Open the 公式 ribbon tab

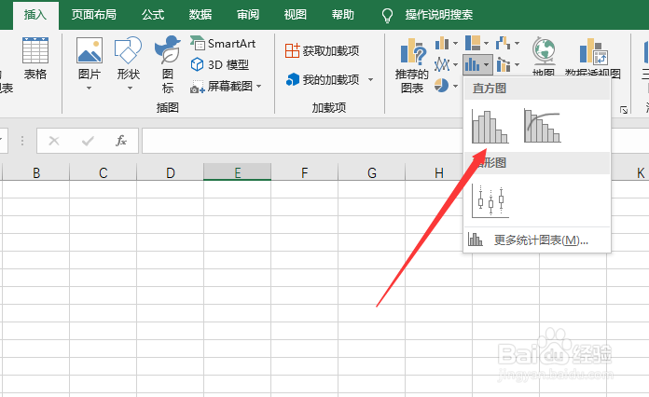click(153, 15)
